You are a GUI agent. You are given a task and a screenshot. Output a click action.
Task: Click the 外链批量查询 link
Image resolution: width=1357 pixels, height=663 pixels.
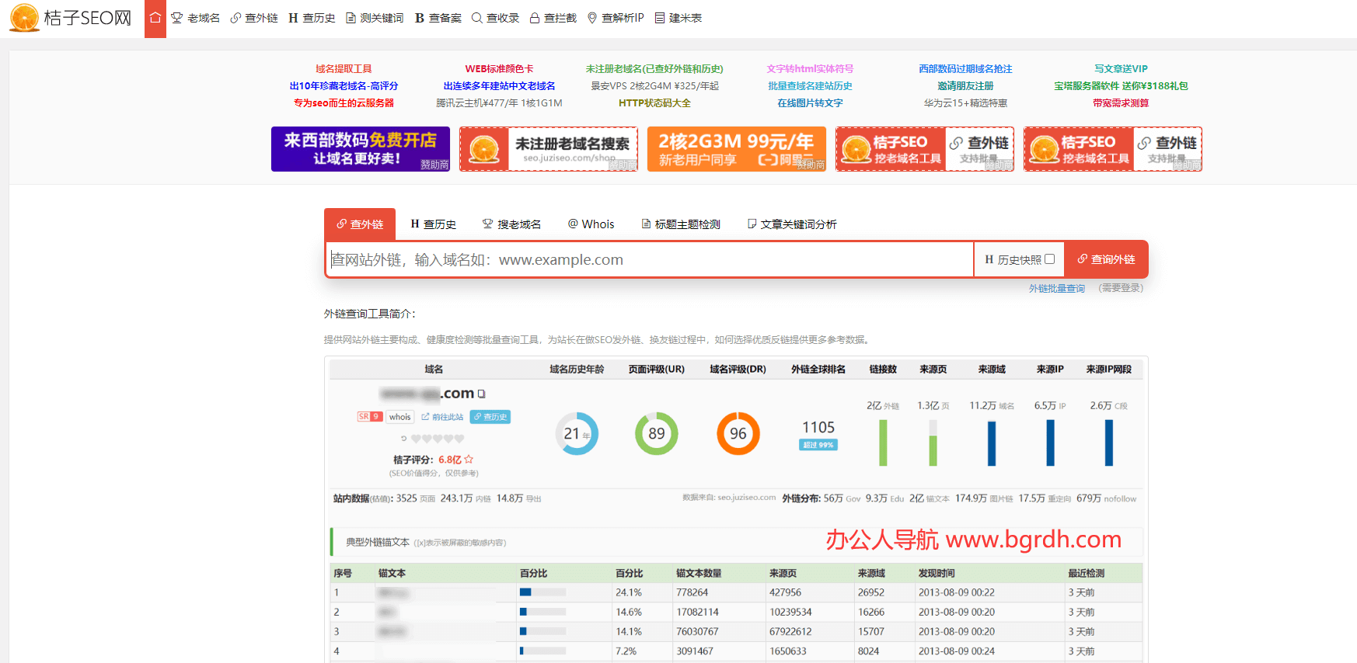coord(1057,289)
